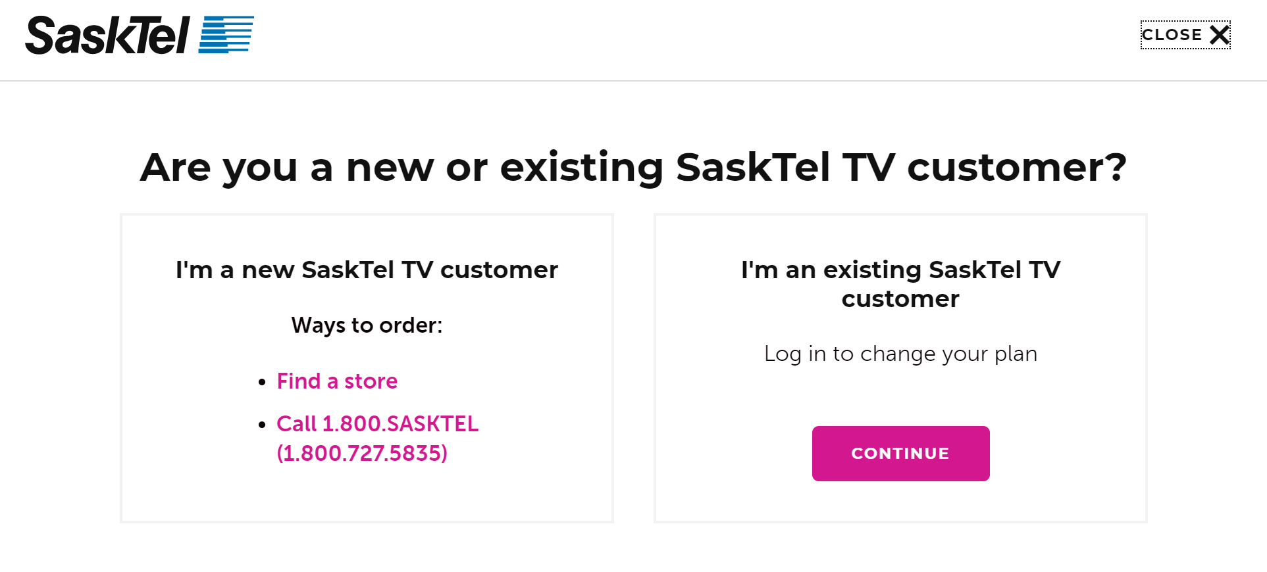Dismiss the dialog with the CLOSE button
1267x572 pixels.
[1185, 35]
